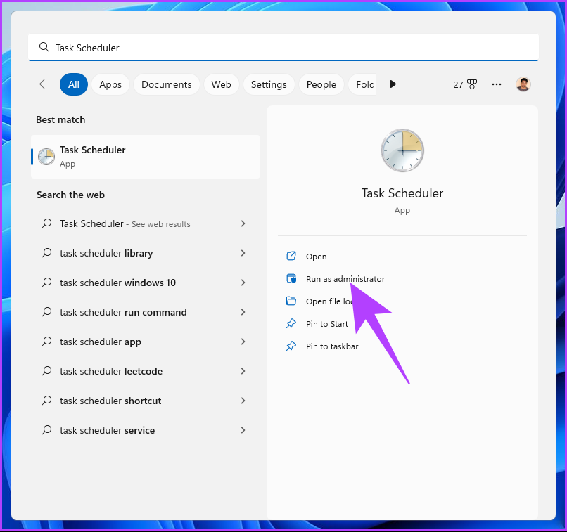Expand the task scheduler run command chevron
This screenshot has height=532, width=567.
click(x=243, y=312)
